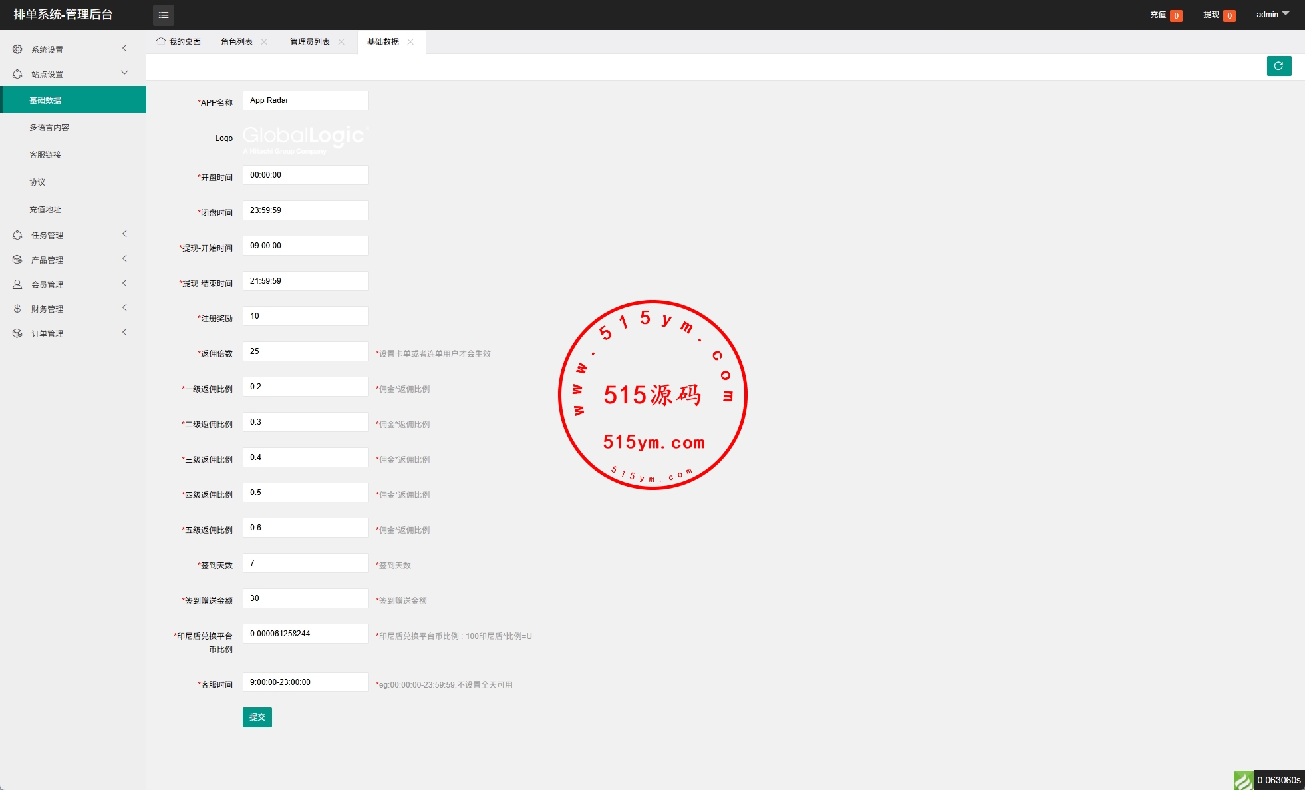Close the 管理员列表 tab

[341, 41]
